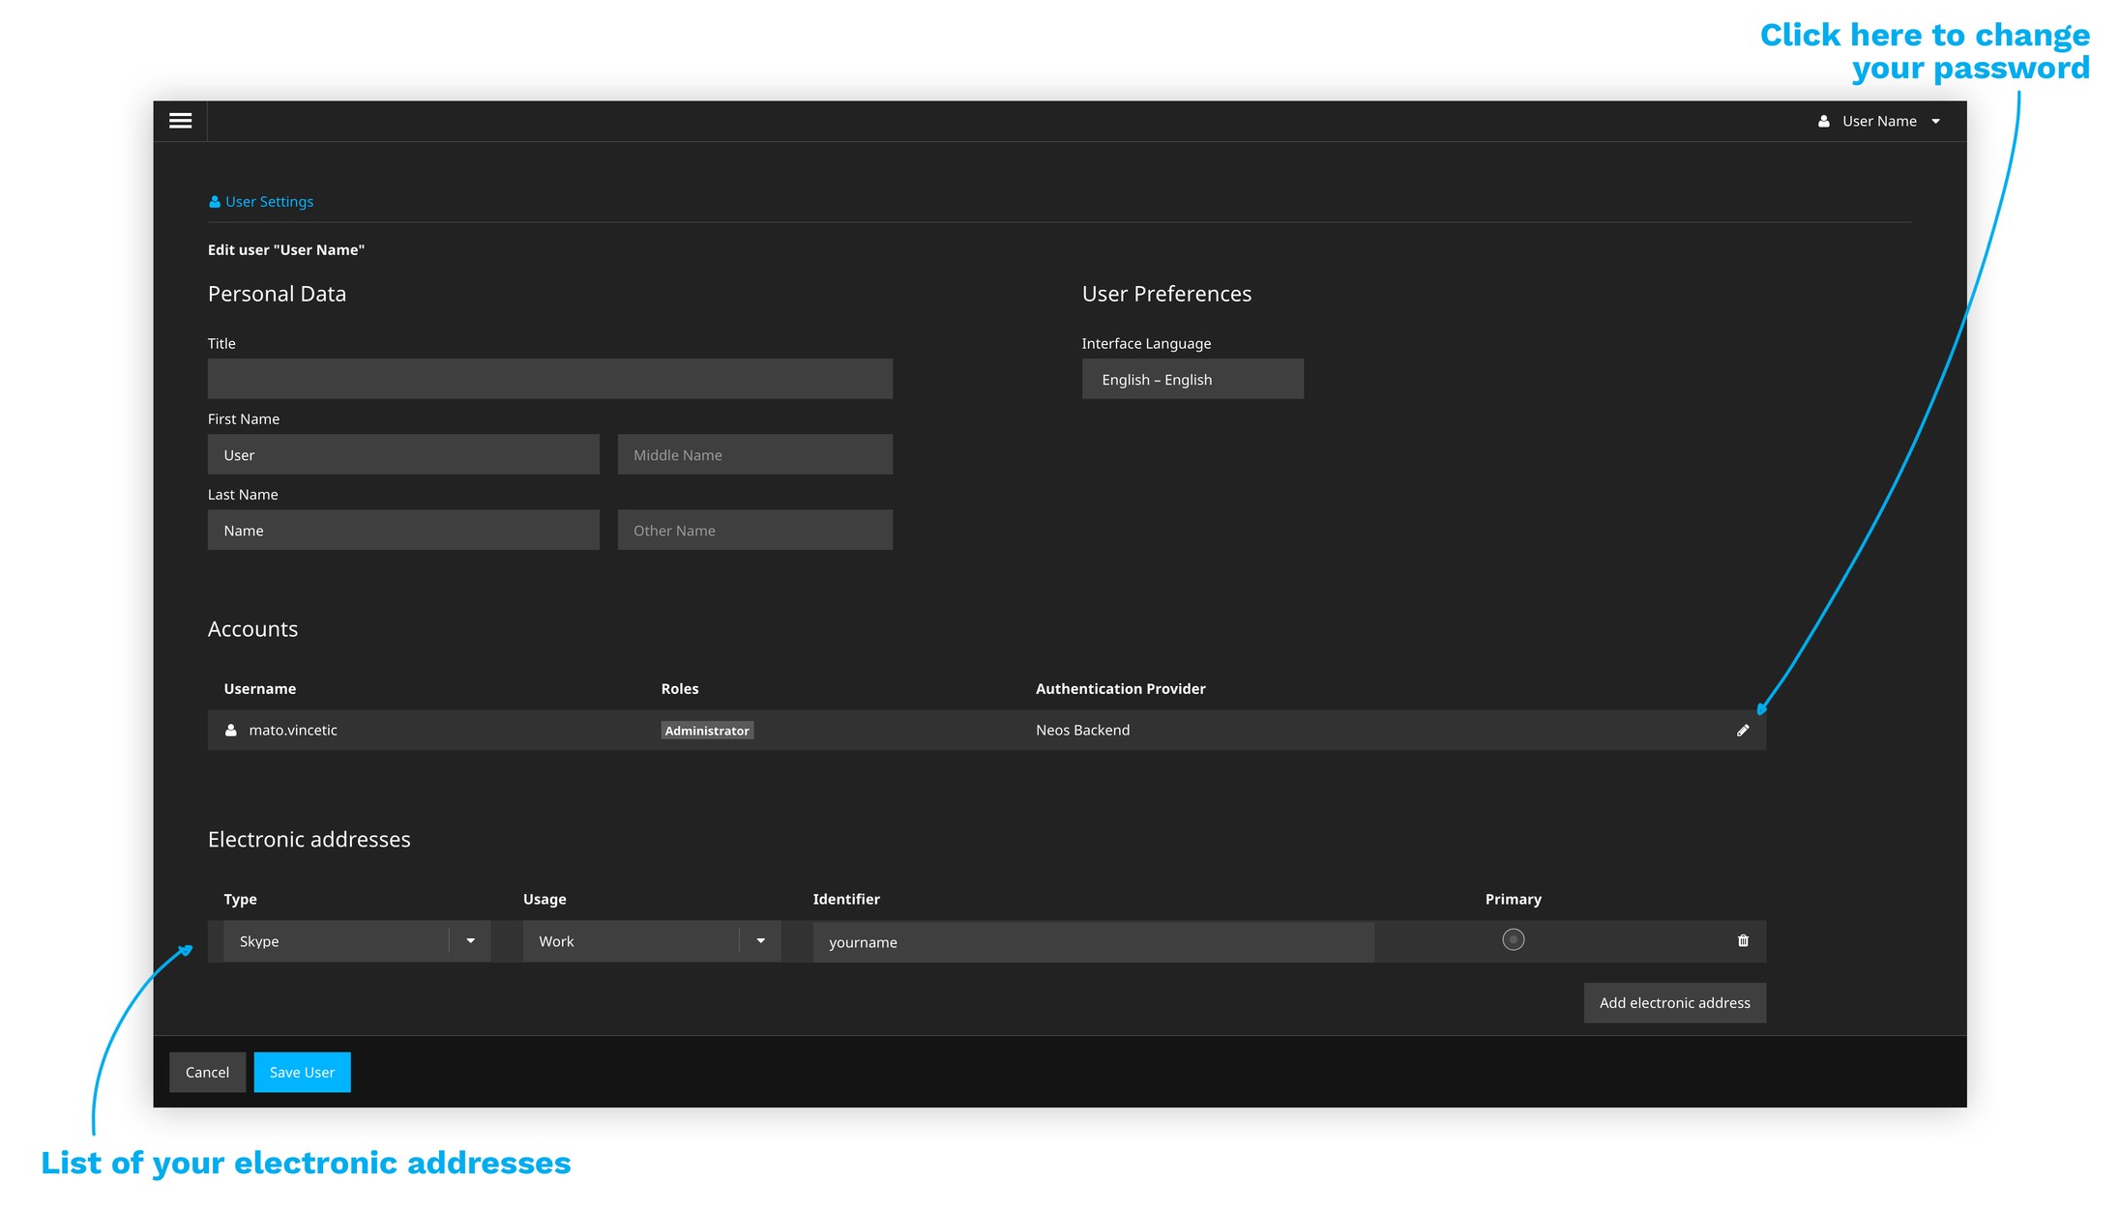Click the Other Name field
This screenshot has height=1208, width=2120.
click(754, 530)
